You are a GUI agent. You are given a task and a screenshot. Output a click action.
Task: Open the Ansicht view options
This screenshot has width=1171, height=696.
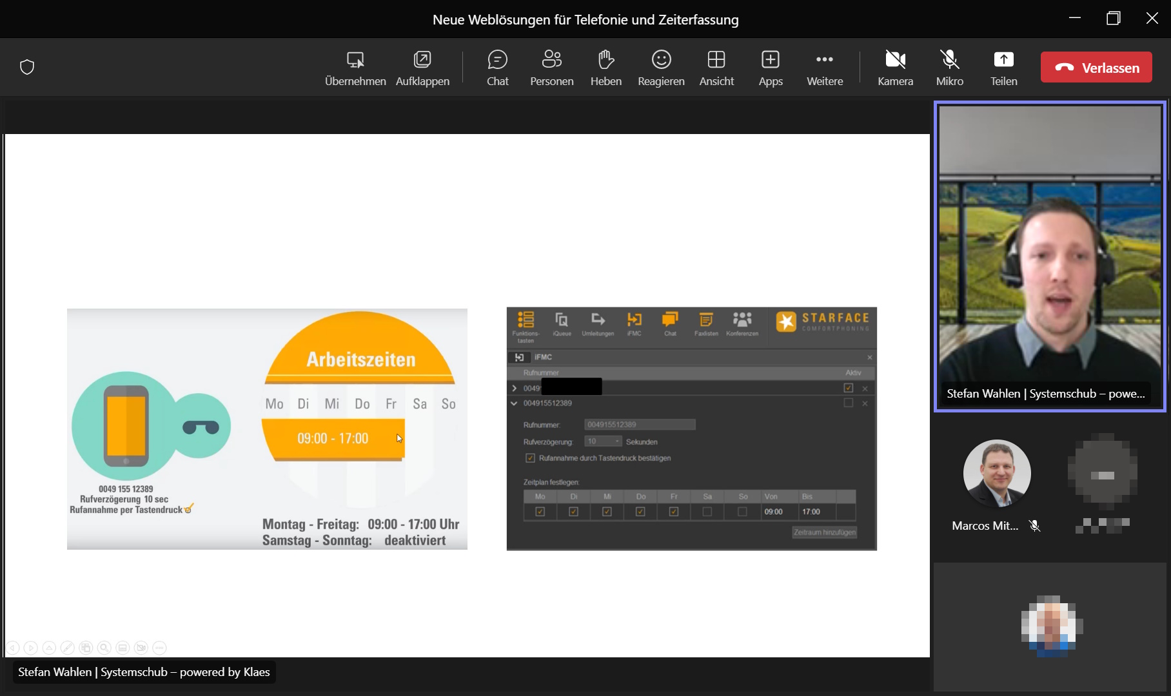(x=716, y=68)
